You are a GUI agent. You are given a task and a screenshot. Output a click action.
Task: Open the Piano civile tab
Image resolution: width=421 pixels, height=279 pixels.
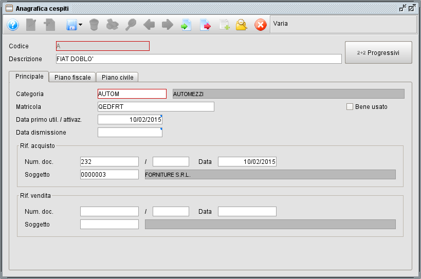[x=117, y=77]
